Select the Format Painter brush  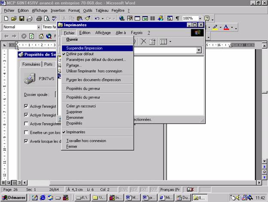click(x=88, y=19)
